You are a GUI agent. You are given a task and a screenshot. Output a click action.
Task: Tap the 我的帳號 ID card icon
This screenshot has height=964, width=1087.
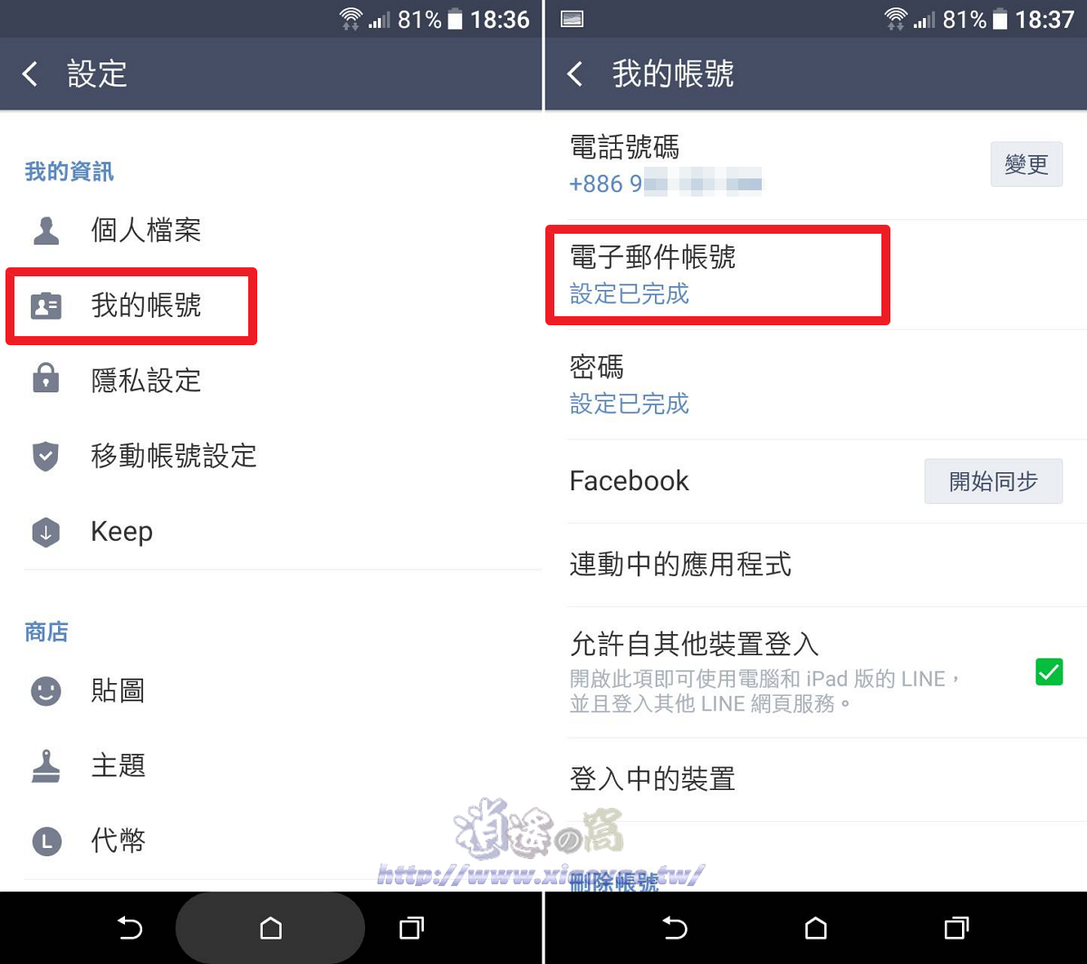tap(45, 306)
